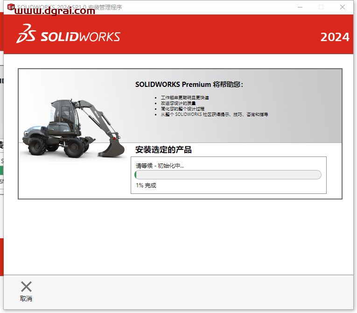The height and width of the screenshot is (313, 357).
Task: Close the installation manager window
Action: (343, 7)
